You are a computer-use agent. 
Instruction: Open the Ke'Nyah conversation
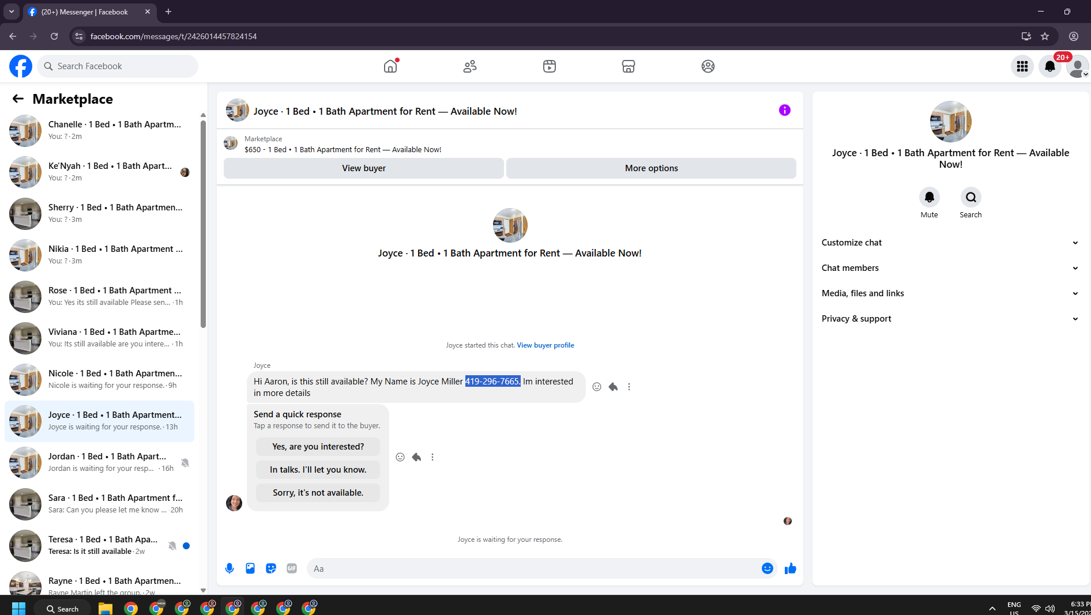[99, 172]
